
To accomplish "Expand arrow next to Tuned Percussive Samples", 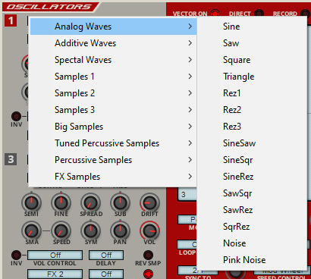I will coord(190,143).
